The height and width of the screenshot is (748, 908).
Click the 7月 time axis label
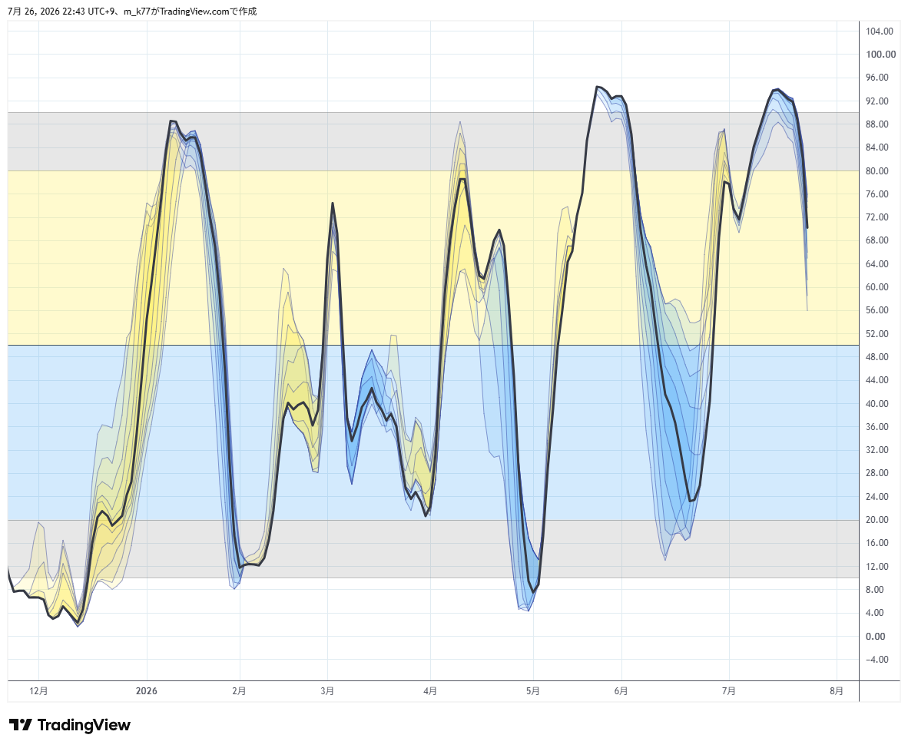728,690
